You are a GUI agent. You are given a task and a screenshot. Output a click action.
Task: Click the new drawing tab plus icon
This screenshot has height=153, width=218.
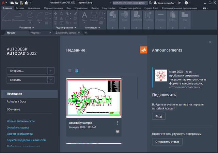click(x=86, y=33)
